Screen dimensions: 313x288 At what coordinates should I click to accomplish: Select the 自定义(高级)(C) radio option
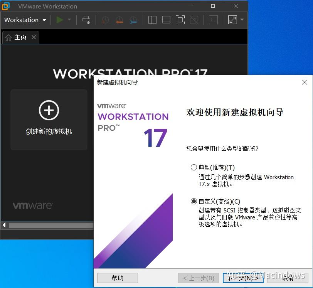coord(194,201)
